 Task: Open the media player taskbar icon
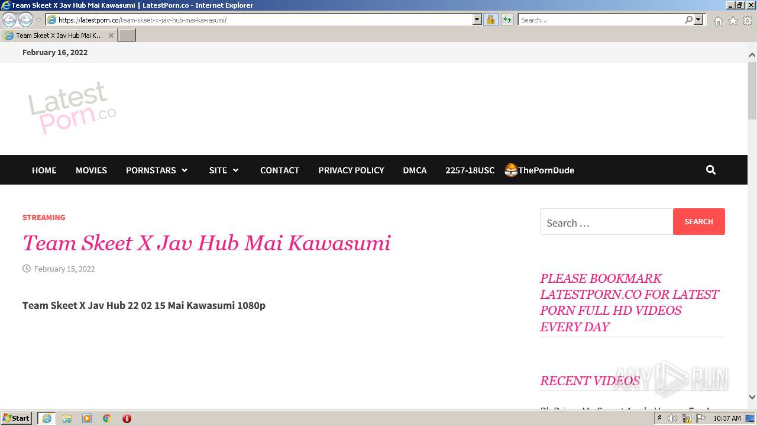(87, 418)
